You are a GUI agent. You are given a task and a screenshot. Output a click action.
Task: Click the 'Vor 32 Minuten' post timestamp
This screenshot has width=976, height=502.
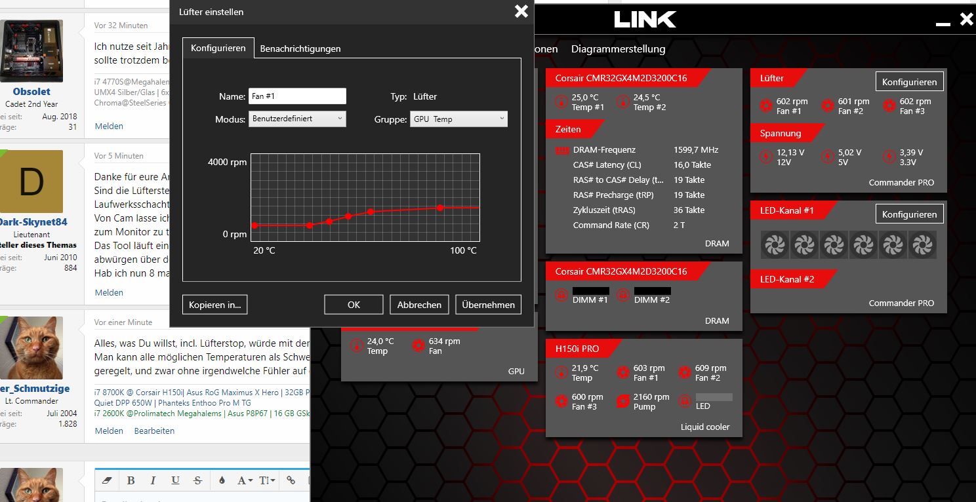pos(121,26)
